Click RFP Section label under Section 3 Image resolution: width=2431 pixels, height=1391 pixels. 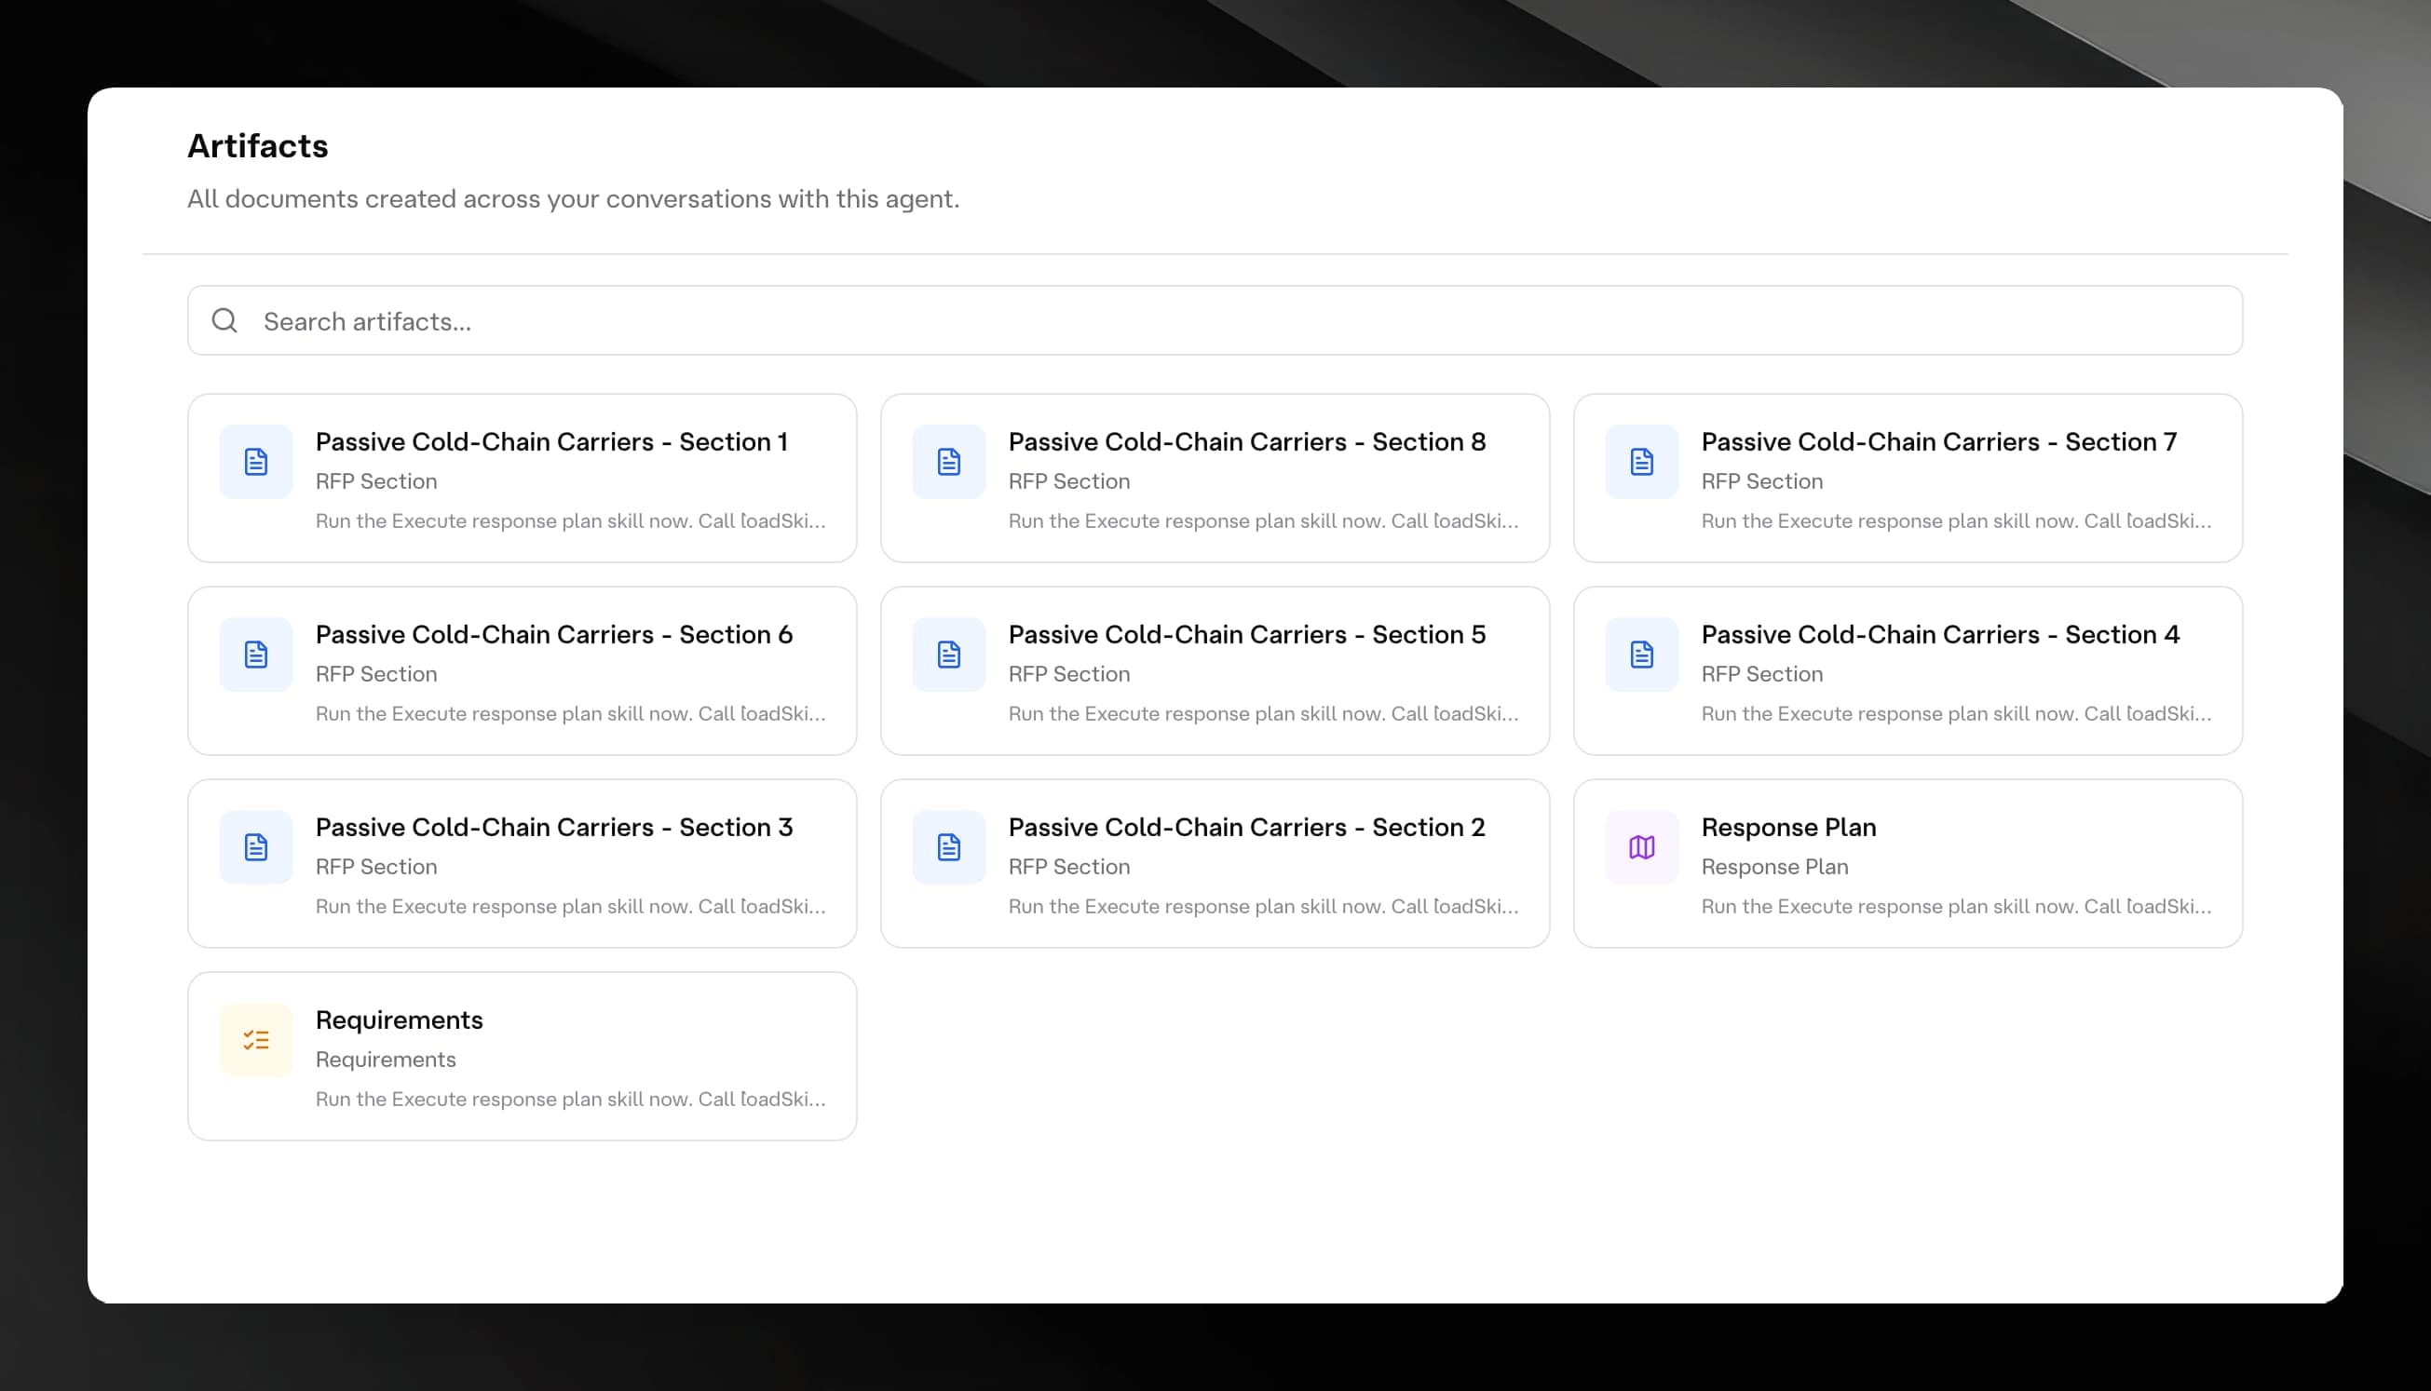(376, 868)
